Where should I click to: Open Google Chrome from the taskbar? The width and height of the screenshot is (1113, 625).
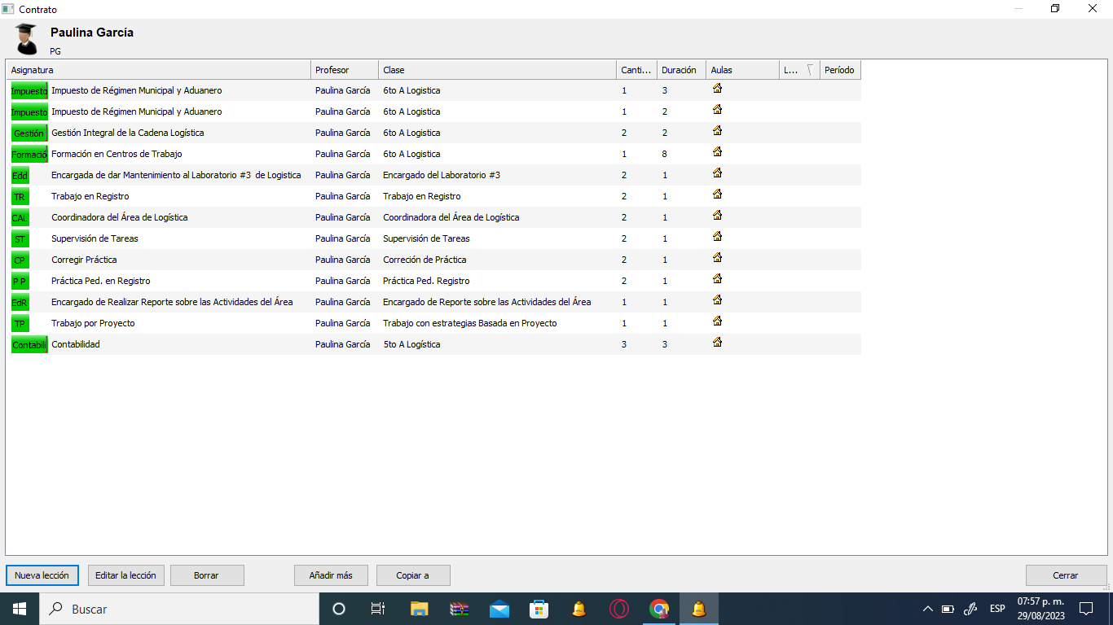click(659, 609)
